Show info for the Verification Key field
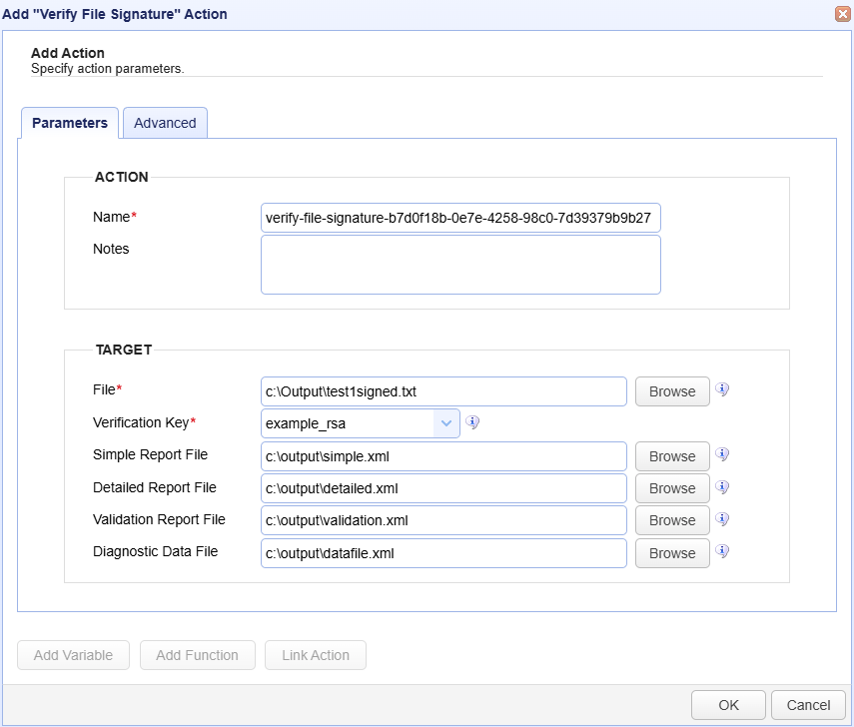Image resolution: width=854 pixels, height=727 pixels. pyautogui.click(x=472, y=422)
